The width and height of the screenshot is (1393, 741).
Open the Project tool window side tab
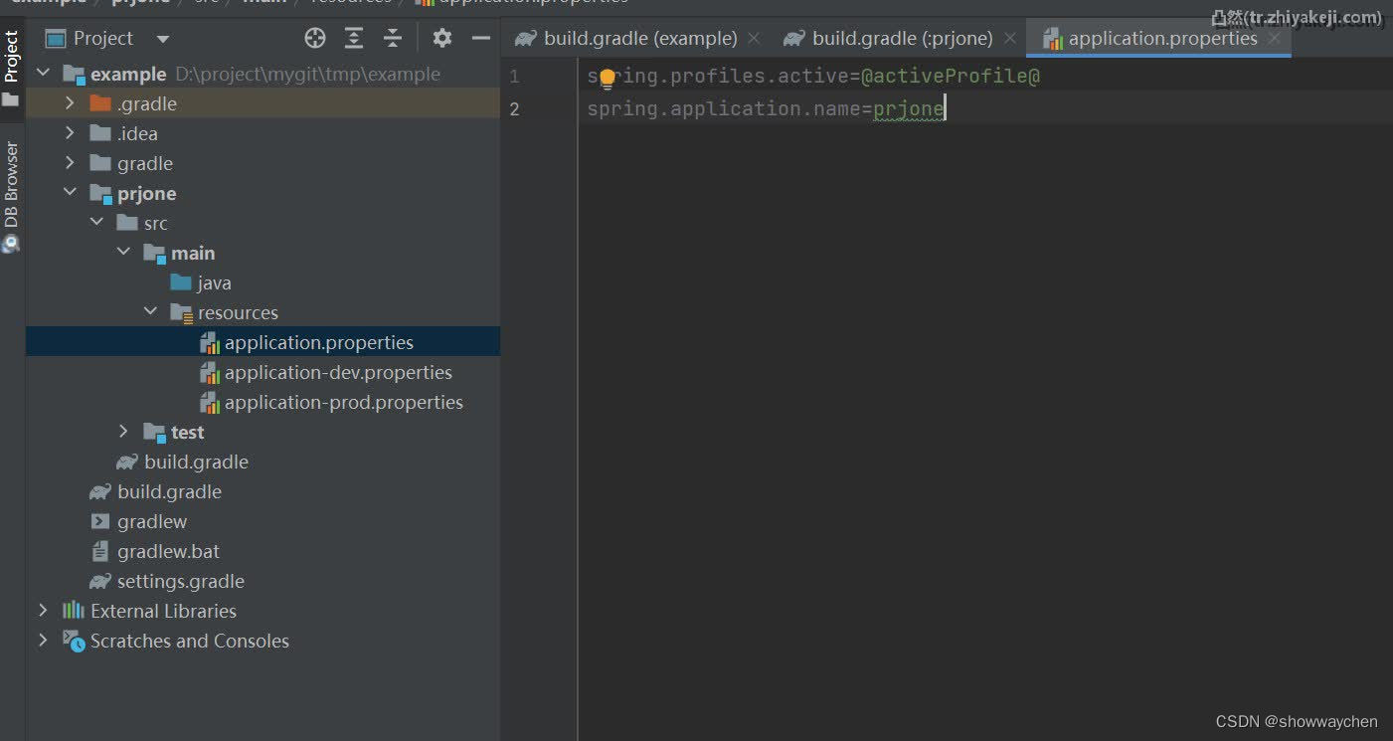click(11, 68)
